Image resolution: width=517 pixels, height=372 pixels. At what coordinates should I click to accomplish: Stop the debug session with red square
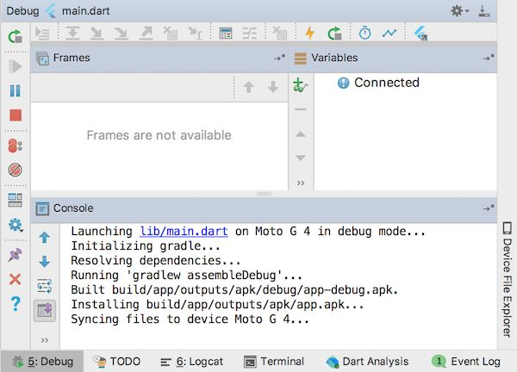[16, 115]
